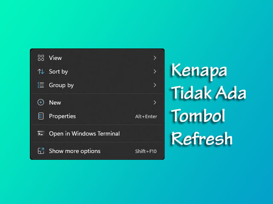Open the View menu entry

(97, 58)
